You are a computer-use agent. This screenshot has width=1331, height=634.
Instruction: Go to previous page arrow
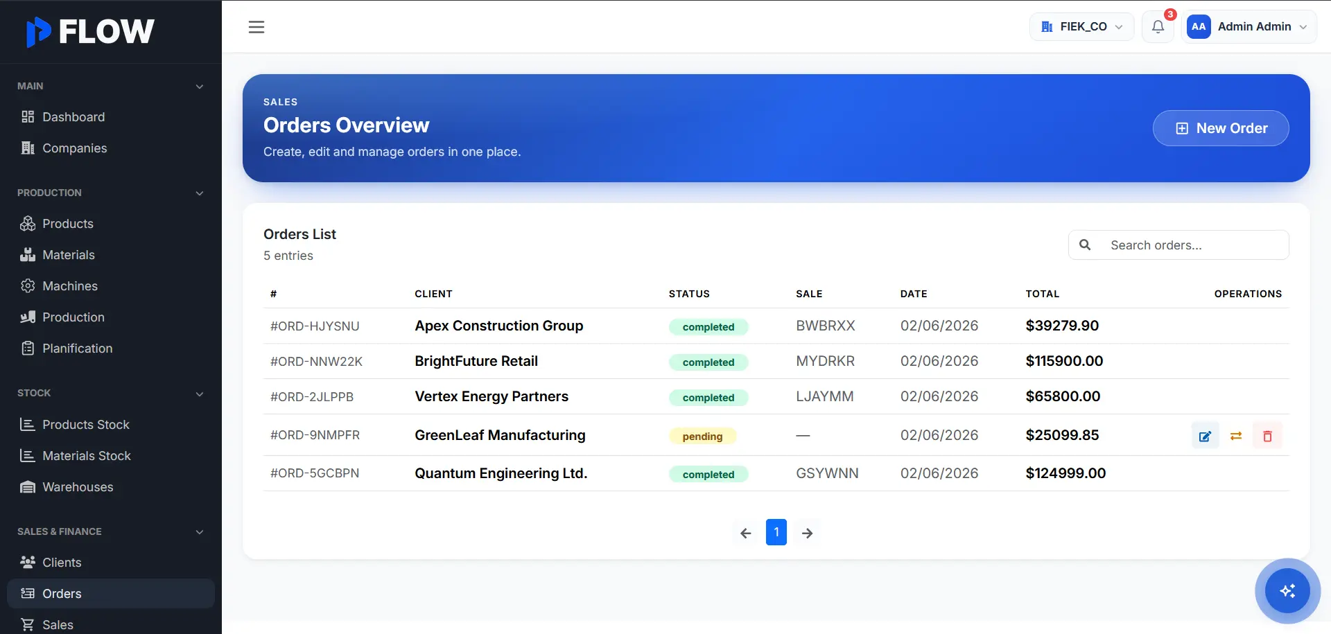(x=746, y=533)
